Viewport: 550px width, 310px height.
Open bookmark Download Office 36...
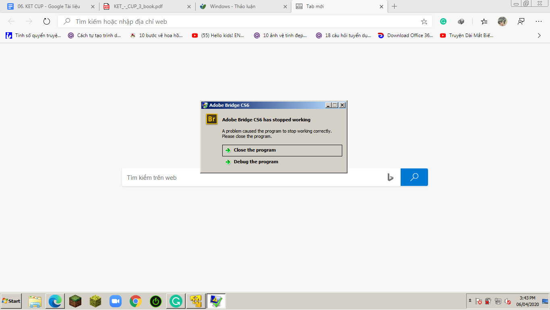click(406, 35)
